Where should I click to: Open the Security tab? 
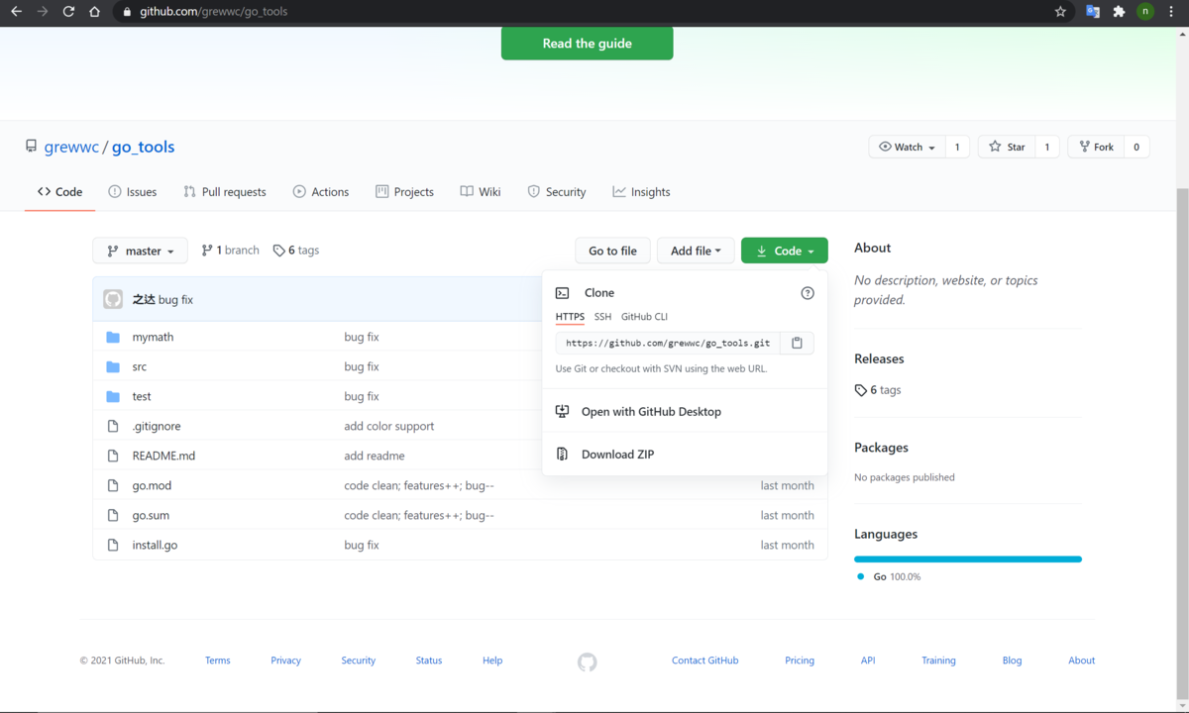[557, 192]
